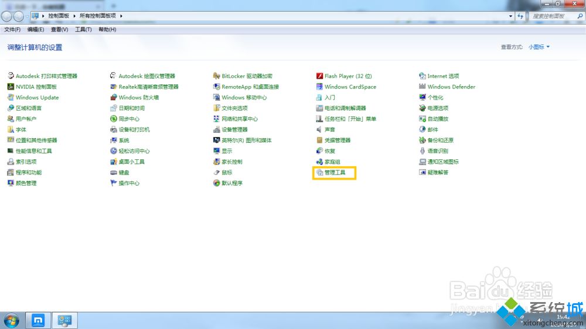This screenshot has width=586, height=329.
Task: Open the 电源选项 icon
Action: pyautogui.click(x=423, y=108)
